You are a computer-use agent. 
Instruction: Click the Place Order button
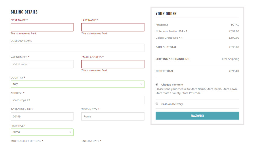(197, 116)
